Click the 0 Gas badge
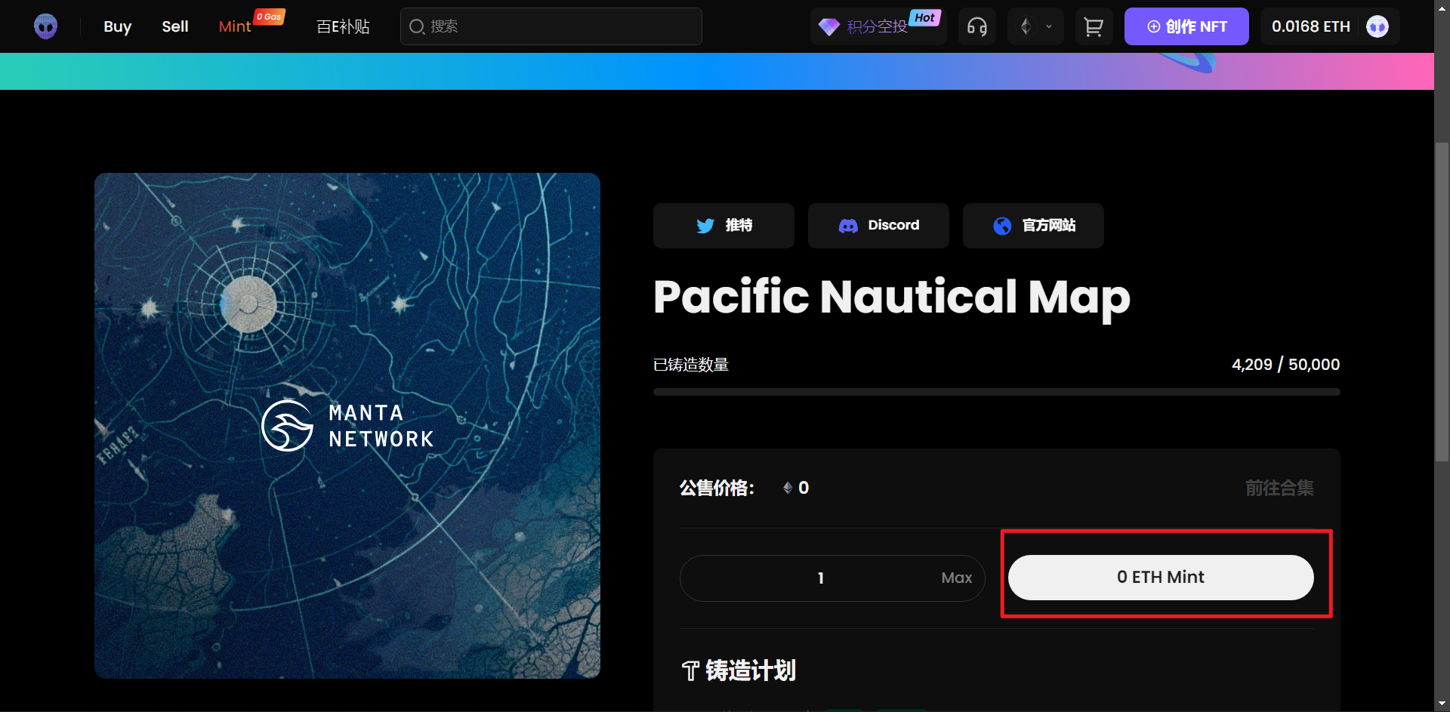 270,17
